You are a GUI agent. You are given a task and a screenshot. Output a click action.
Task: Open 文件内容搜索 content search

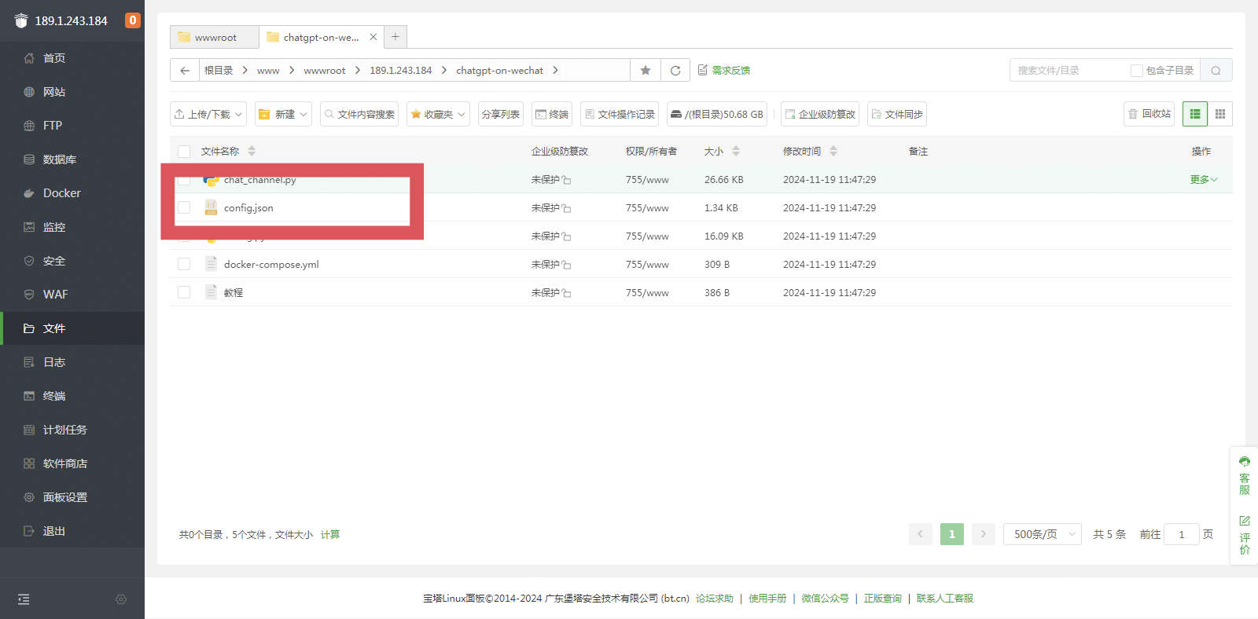(x=359, y=114)
